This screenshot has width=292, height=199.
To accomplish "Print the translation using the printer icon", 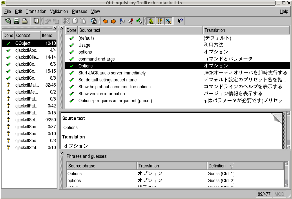I will coord(25,21).
